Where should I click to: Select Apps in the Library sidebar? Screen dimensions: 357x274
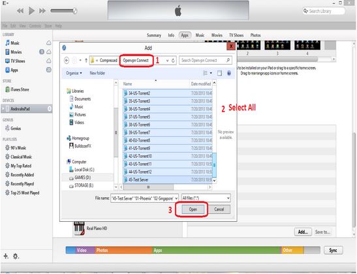click(x=14, y=70)
